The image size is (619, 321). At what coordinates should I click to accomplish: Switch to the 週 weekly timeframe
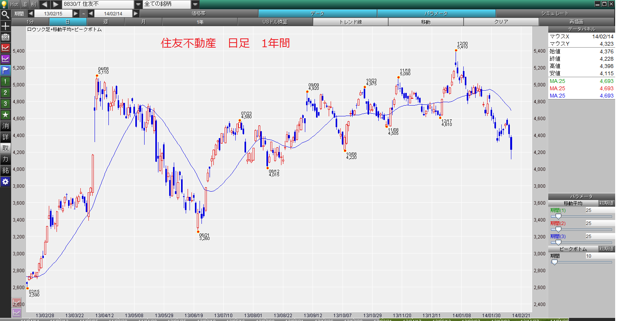coord(106,22)
